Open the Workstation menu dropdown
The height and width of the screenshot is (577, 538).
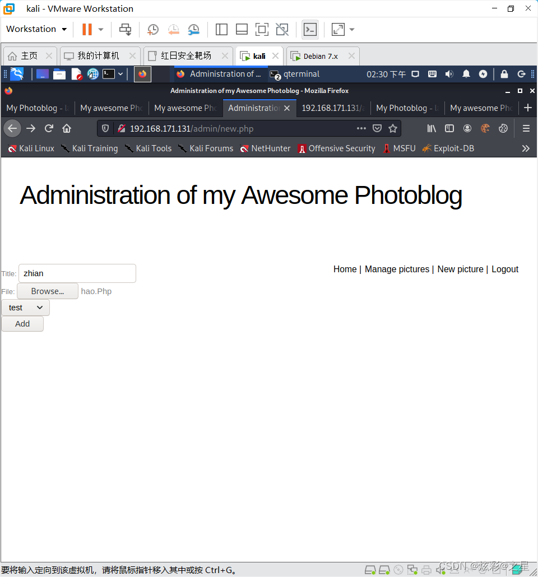[36, 29]
